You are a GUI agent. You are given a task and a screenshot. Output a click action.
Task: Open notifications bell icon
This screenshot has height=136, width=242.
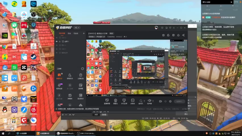point(178,35)
